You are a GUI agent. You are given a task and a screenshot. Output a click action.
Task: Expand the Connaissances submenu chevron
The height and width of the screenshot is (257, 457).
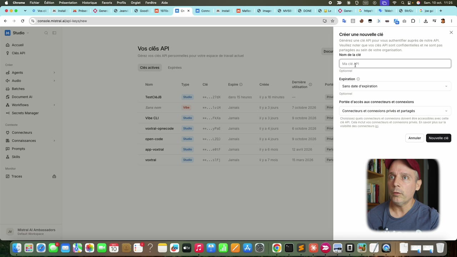(x=54, y=141)
